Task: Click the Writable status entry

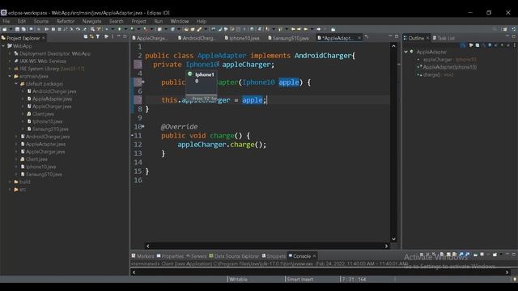Action: point(238,280)
